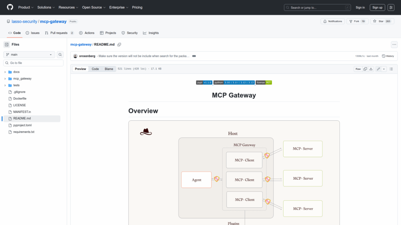Screen dimensions: 401x225
Task: Expand the mcp_gateway folder in the tree
Action: click(5, 79)
